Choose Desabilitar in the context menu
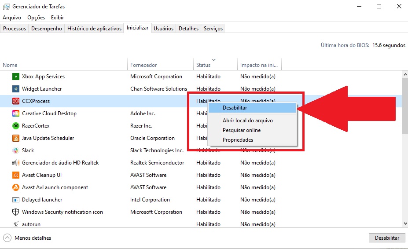 coord(252,108)
